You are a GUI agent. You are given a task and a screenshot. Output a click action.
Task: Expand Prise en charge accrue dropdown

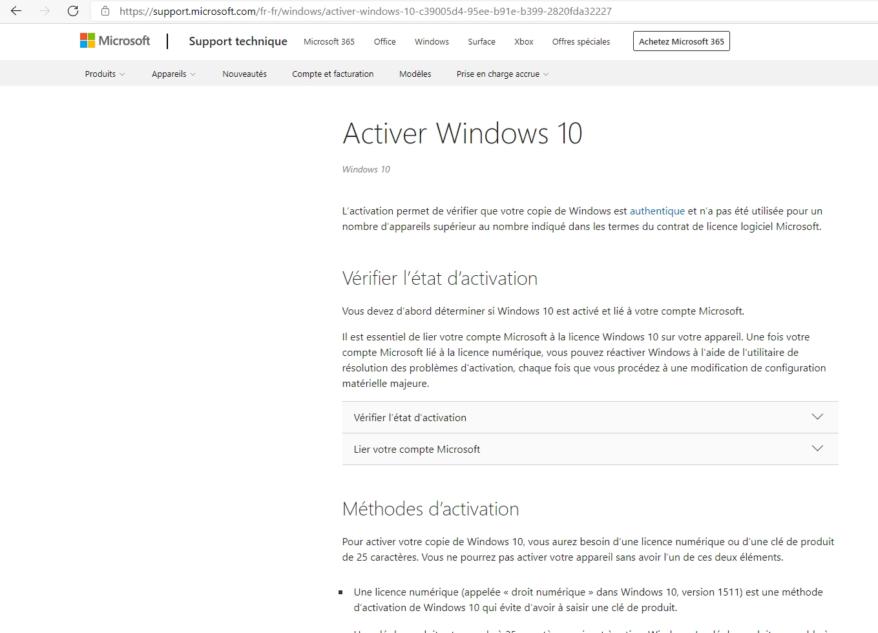(x=503, y=74)
